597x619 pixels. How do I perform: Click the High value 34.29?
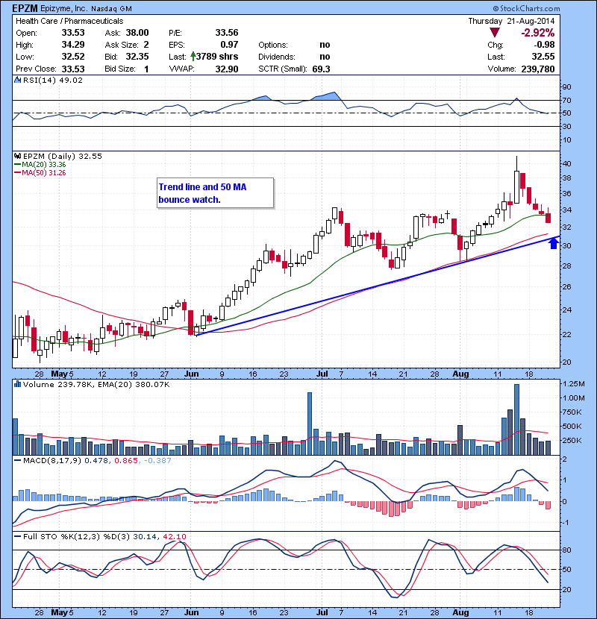coord(73,45)
